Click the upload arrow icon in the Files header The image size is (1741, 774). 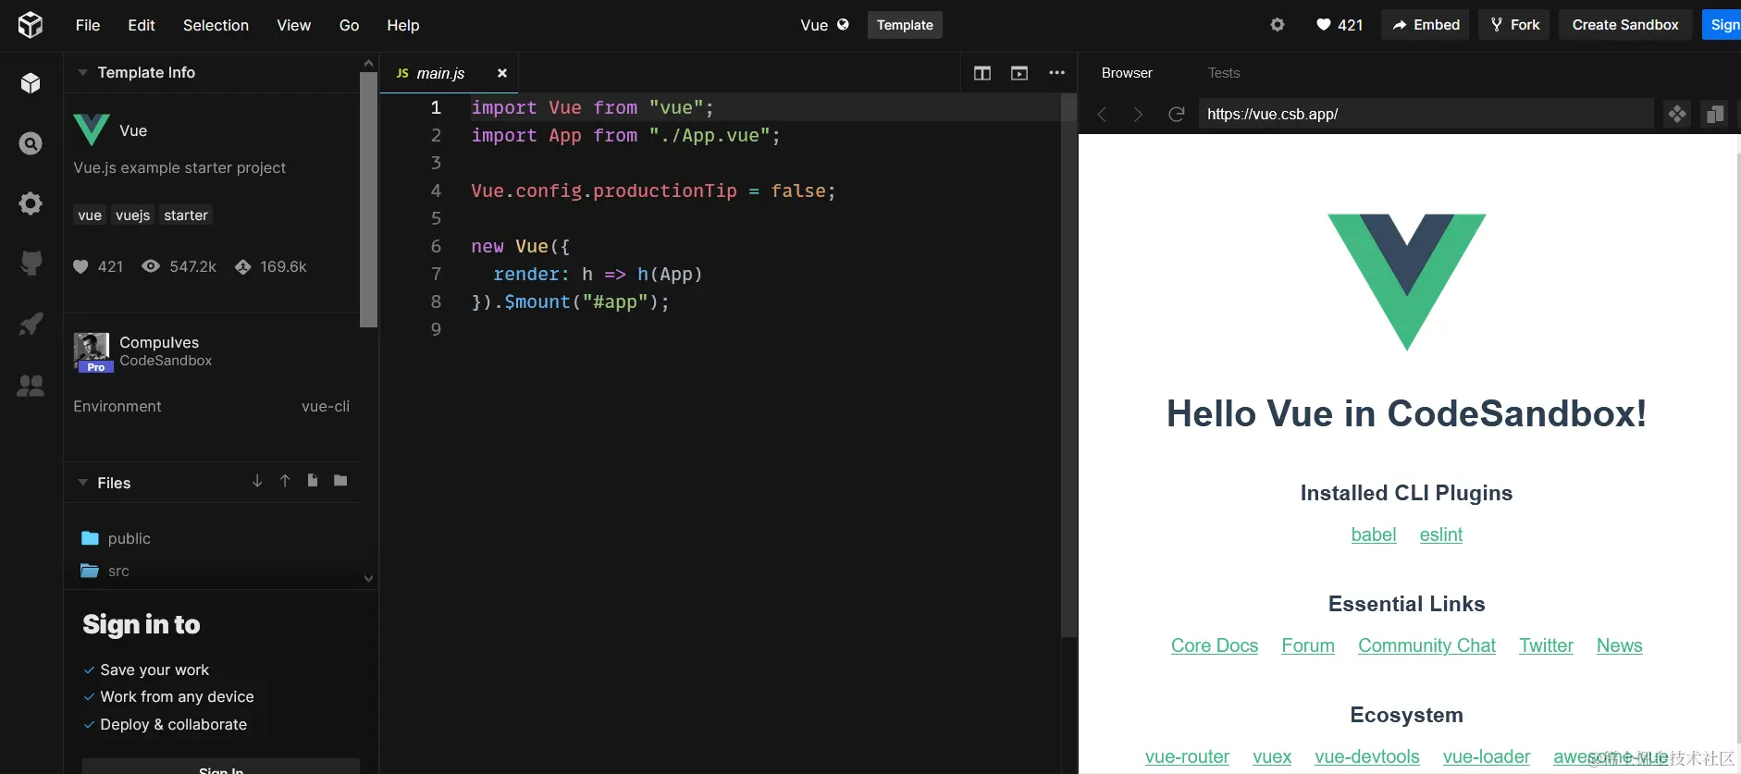click(285, 481)
